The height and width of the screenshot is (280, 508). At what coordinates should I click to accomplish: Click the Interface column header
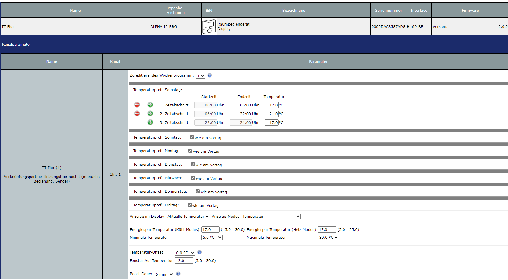[419, 10]
